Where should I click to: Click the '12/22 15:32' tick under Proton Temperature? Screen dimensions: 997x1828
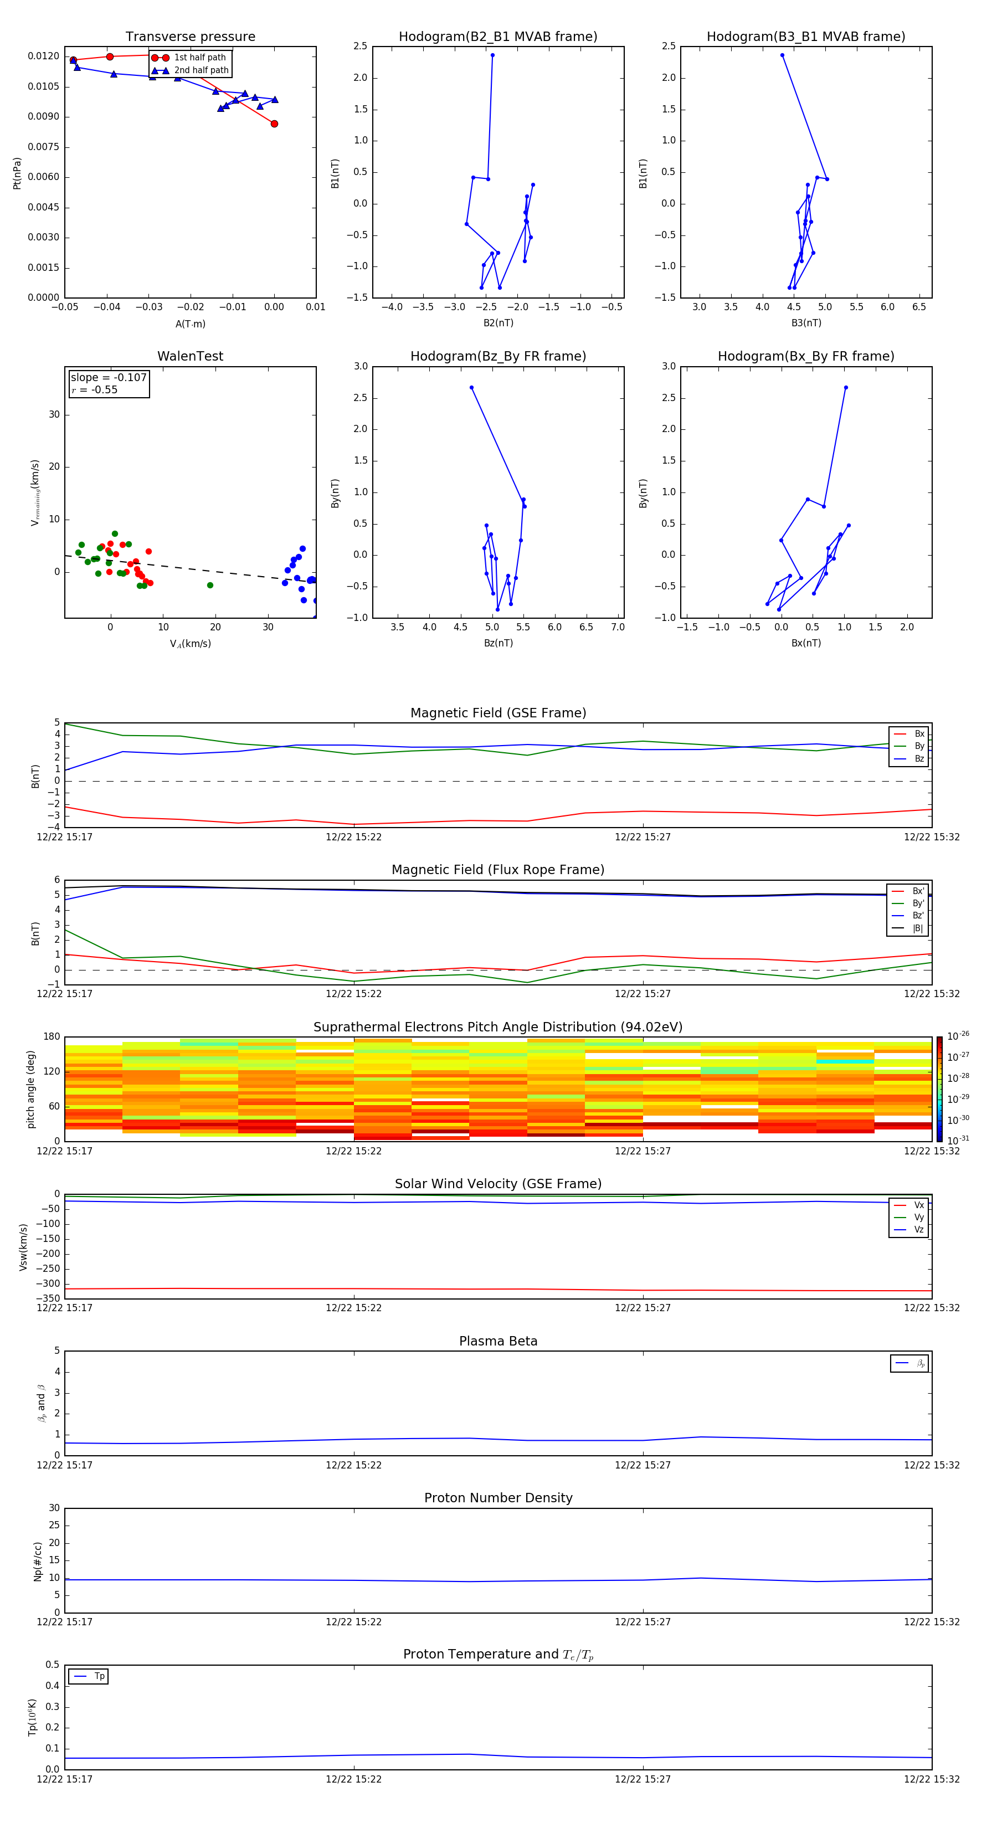(932, 1779)
